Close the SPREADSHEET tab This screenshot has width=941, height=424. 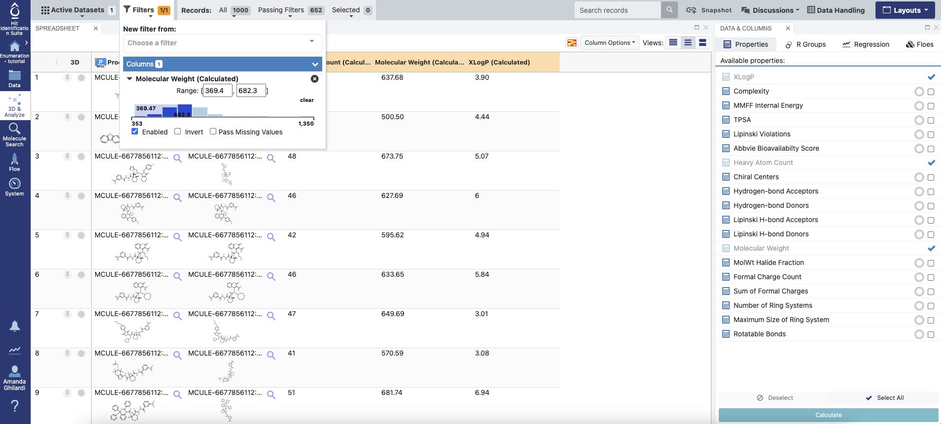[x=96, y=29]
